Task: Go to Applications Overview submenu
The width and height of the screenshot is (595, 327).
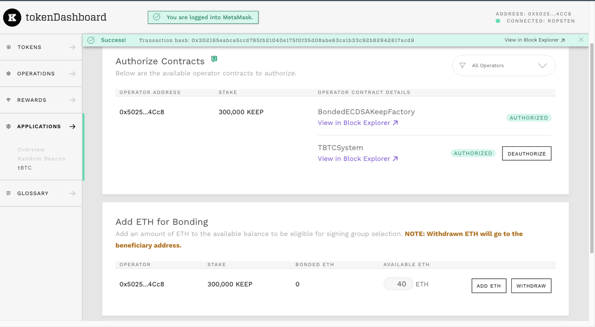Action: click(31, 150)
